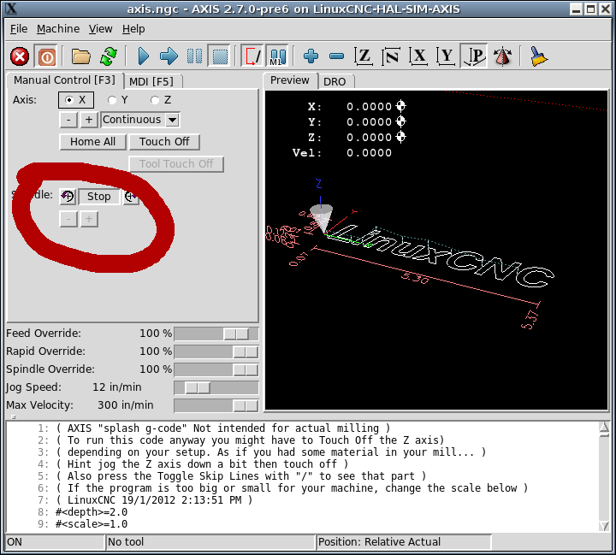Click the zoom in plus icon
This screenshot has width=616, height=555.
click(311, 56)
